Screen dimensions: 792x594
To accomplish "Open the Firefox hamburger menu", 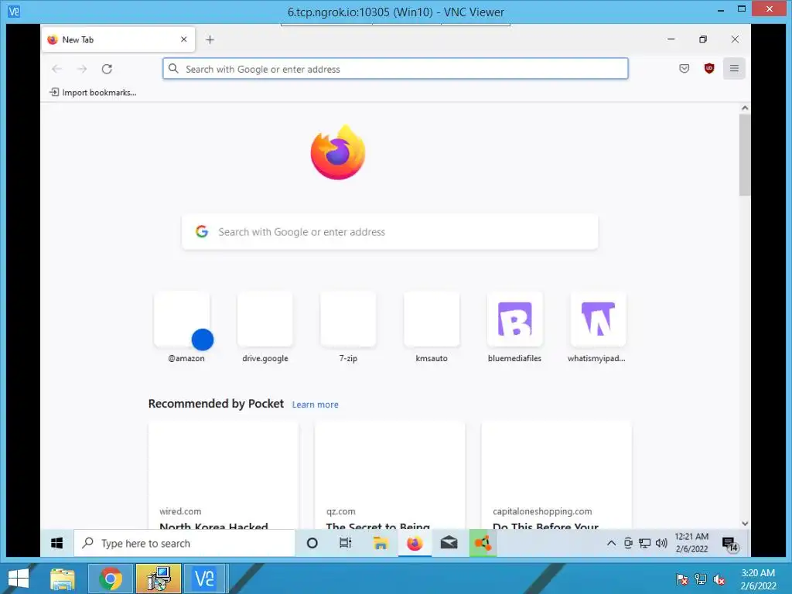I will pos(734,69).
